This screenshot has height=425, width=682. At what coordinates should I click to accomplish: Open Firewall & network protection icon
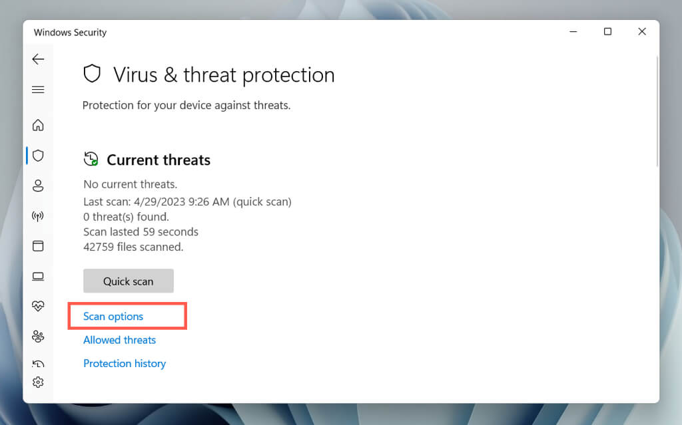click(38, 216)
